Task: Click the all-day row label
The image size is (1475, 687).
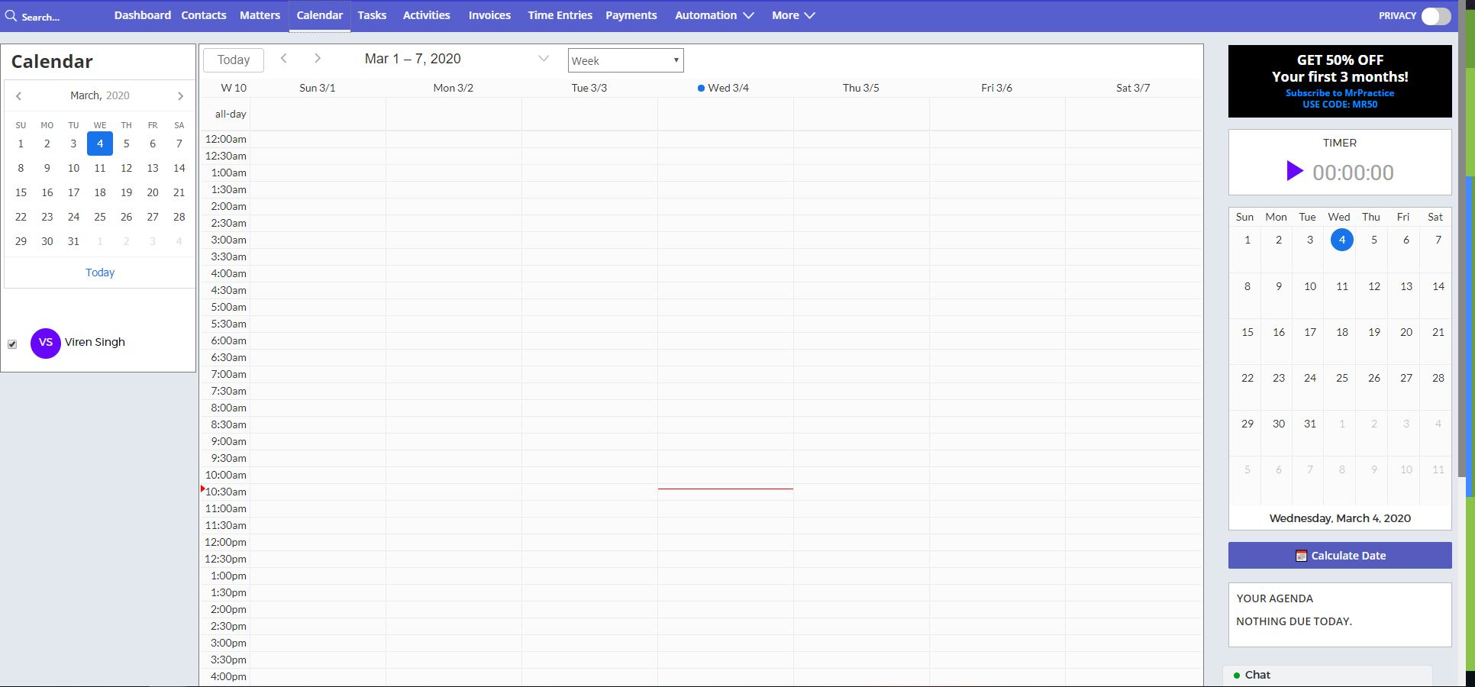Action: tap(231, 114)
